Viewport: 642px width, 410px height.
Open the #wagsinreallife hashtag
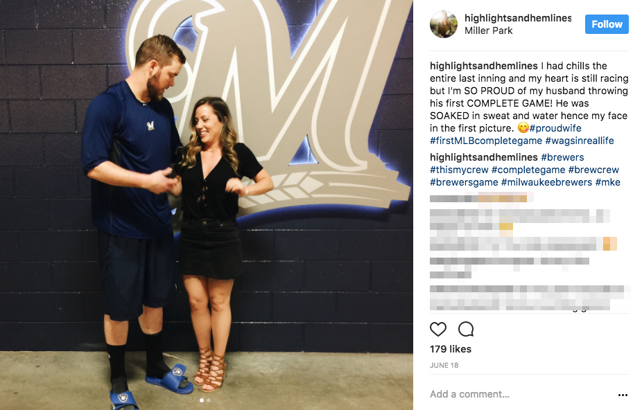(580, 141)
